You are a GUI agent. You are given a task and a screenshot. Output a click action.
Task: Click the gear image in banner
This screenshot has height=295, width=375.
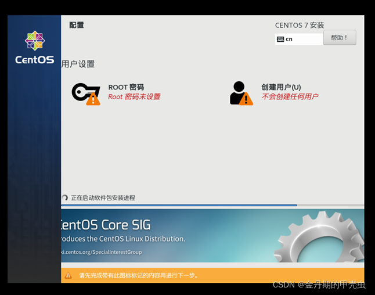pyautogui.click(x=319, y=237)
